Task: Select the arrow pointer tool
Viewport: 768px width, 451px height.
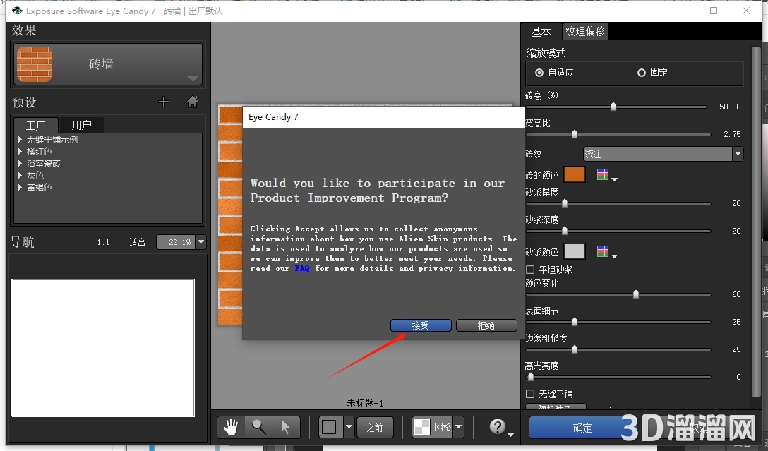Action: [285, 426]
